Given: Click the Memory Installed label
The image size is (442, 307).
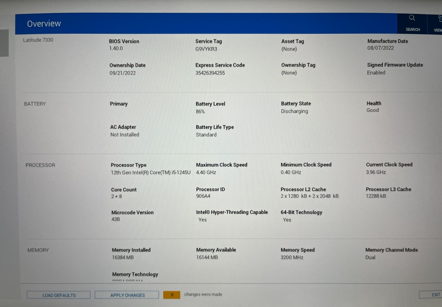Looking at the screenshot, I should pyautogui.click(x=131, y=250).
